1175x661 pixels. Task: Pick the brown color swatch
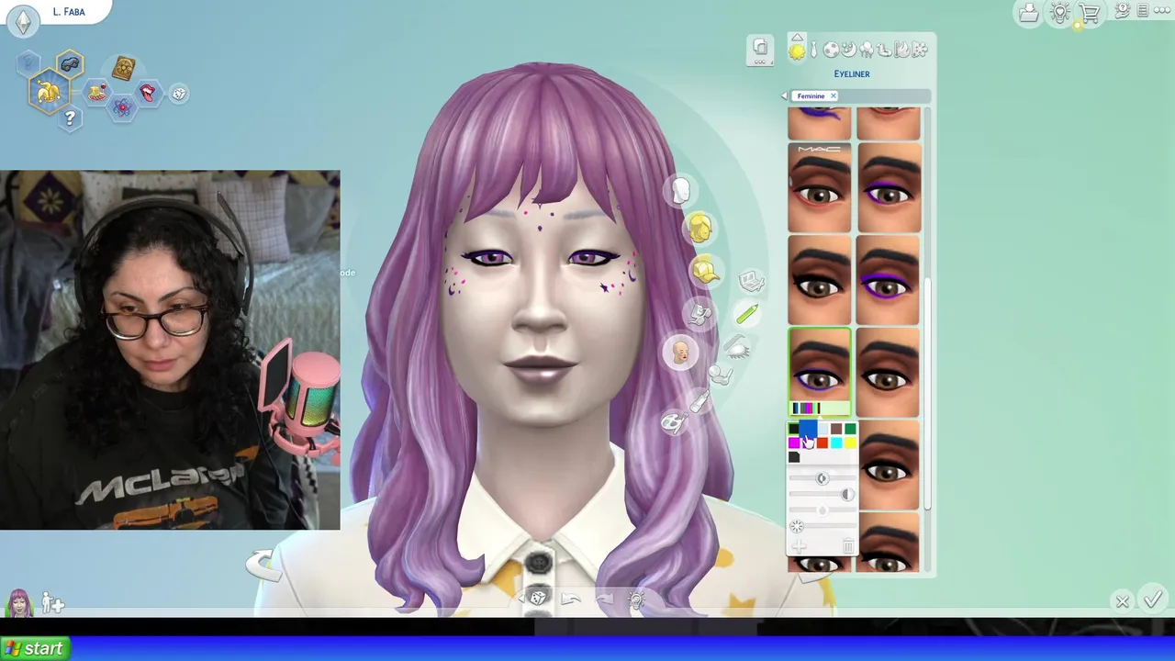click(836, 430)
